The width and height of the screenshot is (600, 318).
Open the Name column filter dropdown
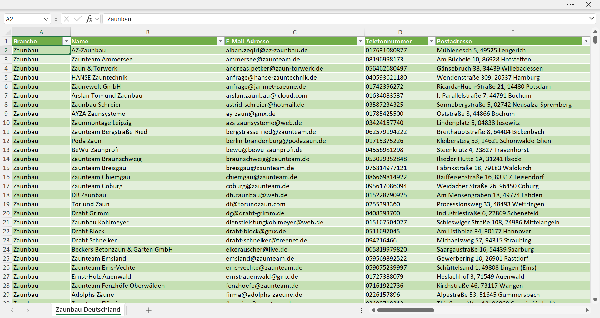[221, 41]
